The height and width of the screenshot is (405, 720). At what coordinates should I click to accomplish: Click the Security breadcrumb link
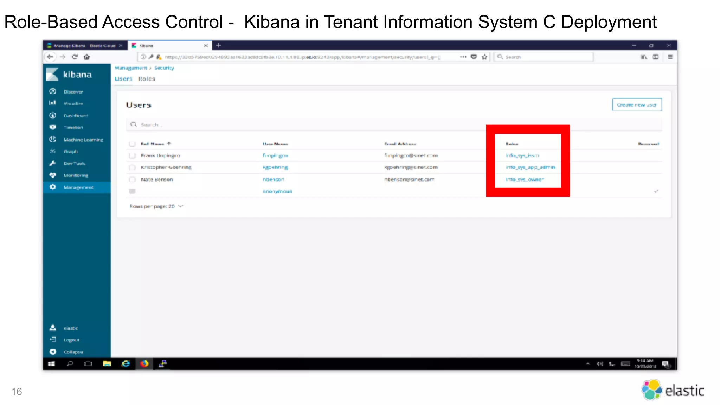click(x=164, y=68)
